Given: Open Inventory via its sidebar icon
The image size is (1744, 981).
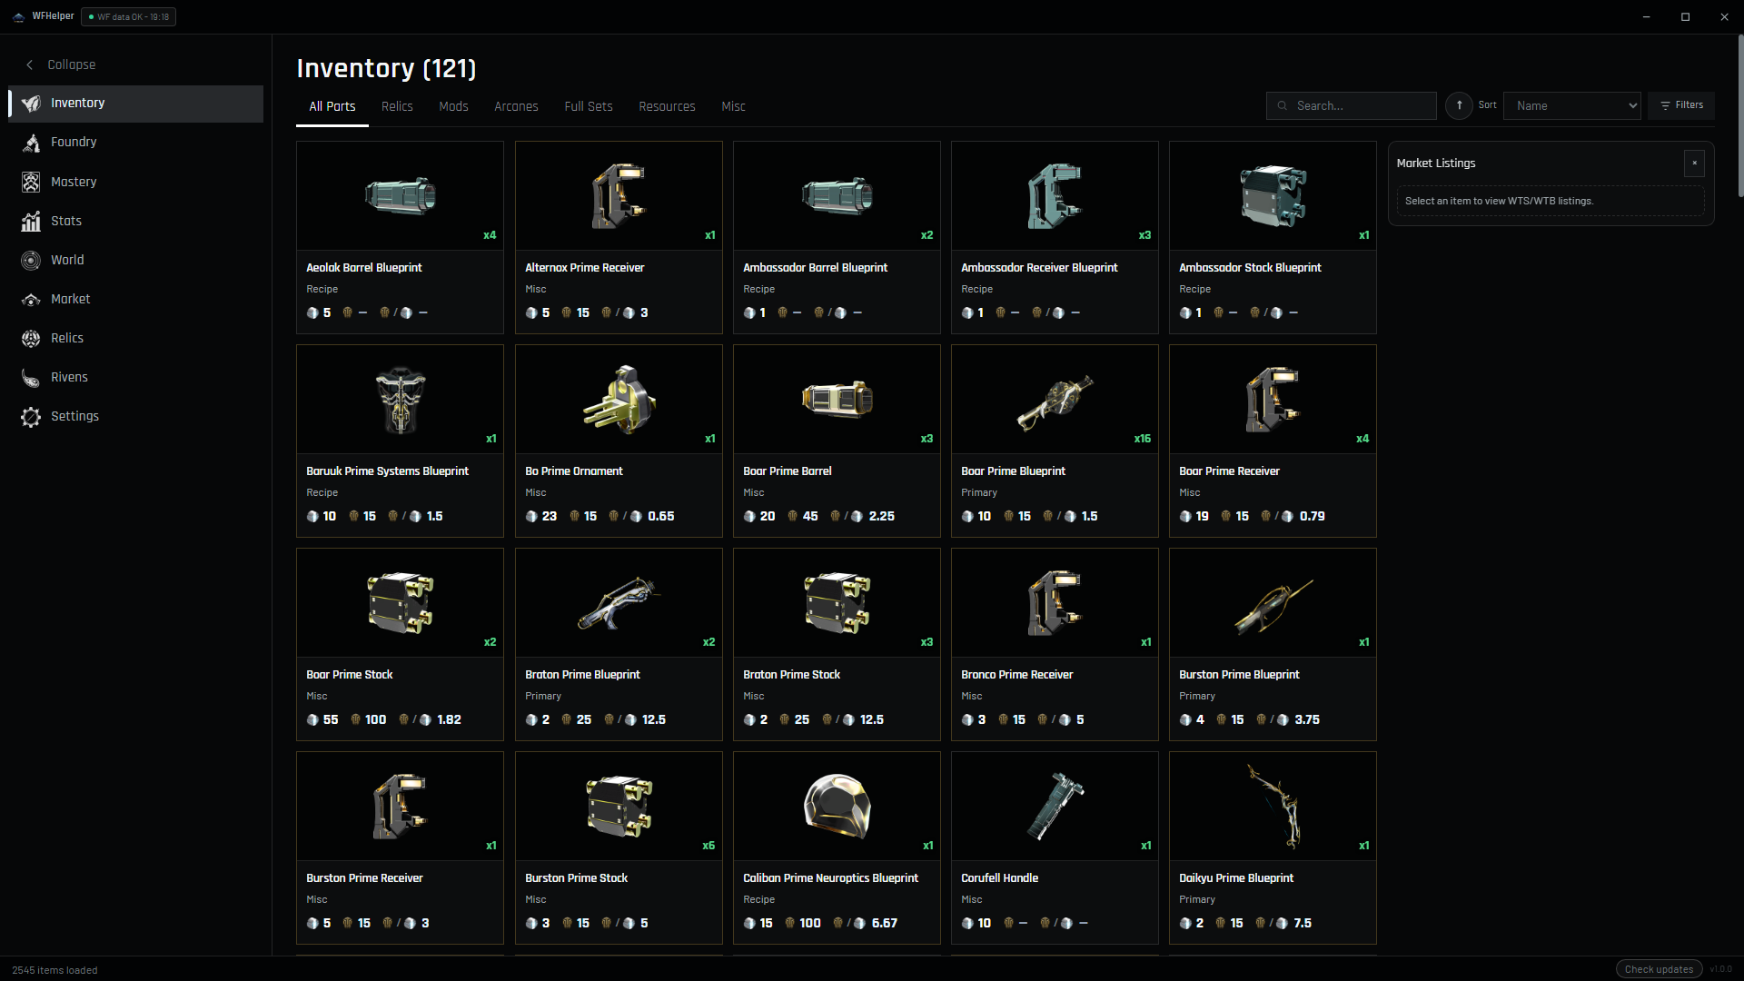Looking at the screenshot, I should pos(31,104).
